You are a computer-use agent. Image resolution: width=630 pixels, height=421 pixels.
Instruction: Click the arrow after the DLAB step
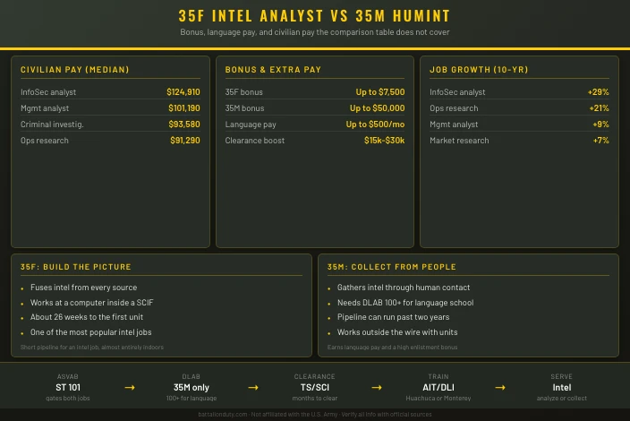pyautogui.click(x=253, y=388)
